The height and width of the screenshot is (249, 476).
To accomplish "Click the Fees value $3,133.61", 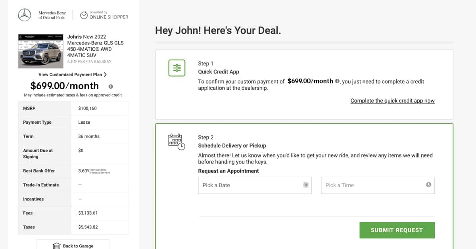I will pyautogui.click(x=88, y=213).
